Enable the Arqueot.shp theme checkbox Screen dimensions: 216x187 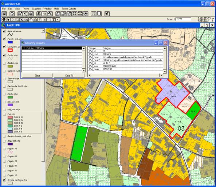point(4,141)
